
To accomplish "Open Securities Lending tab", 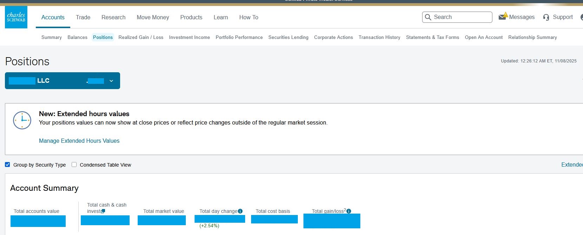I will 288,37.
